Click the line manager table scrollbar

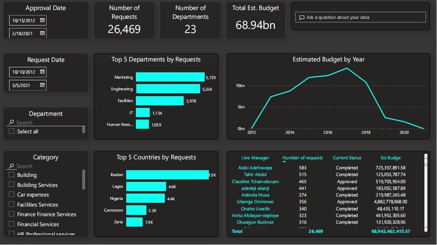coord(426,161)
